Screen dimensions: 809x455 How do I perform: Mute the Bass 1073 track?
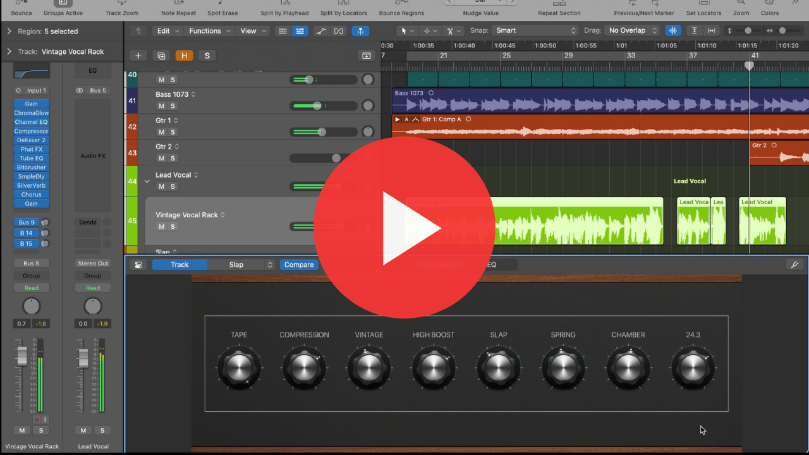(x=161, y=106)
